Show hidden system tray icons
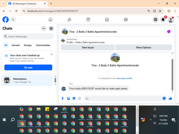 (x=151, y=120)
